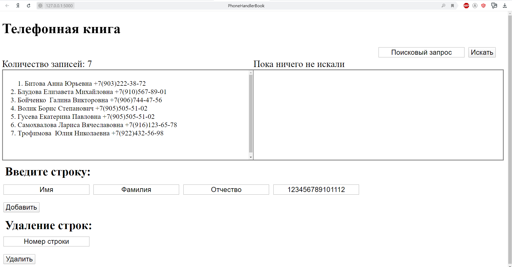Image resolution: width=512 pixels, height=267 pixels.
Task: Click the Введите строку: heading
Action: click(x=48, y=172)
